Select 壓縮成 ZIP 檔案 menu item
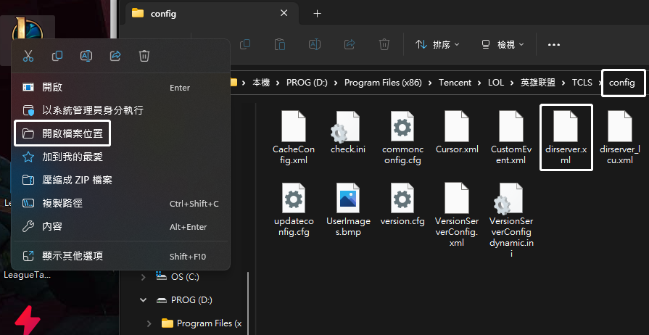The height and width of the screenshot is (335, 649). tap(77, 180)
